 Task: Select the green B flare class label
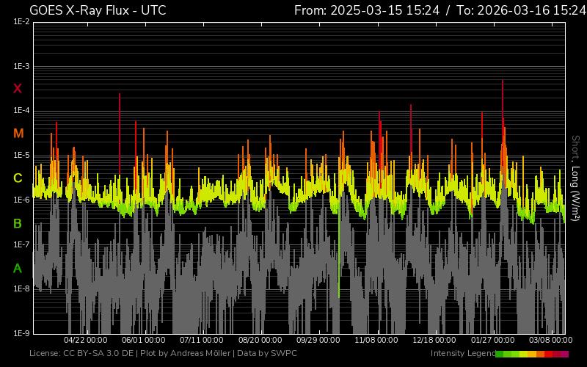(x=18, y=223)
